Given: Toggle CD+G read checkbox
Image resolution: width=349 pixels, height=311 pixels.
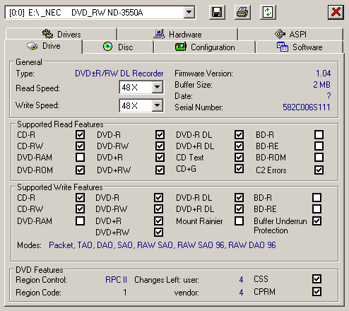Looking at the screenshot, I should coord(239,169).
